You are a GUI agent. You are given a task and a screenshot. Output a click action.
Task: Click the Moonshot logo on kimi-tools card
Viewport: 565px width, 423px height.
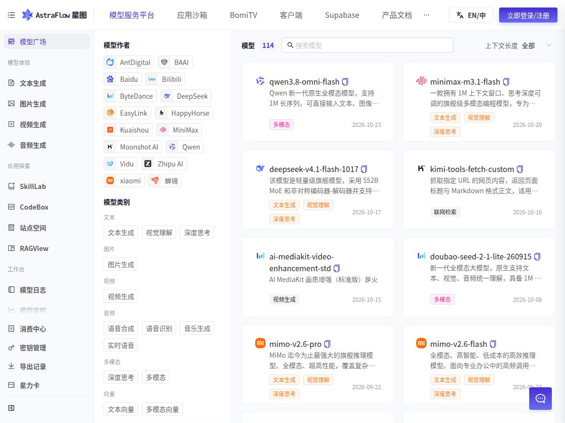421,169
